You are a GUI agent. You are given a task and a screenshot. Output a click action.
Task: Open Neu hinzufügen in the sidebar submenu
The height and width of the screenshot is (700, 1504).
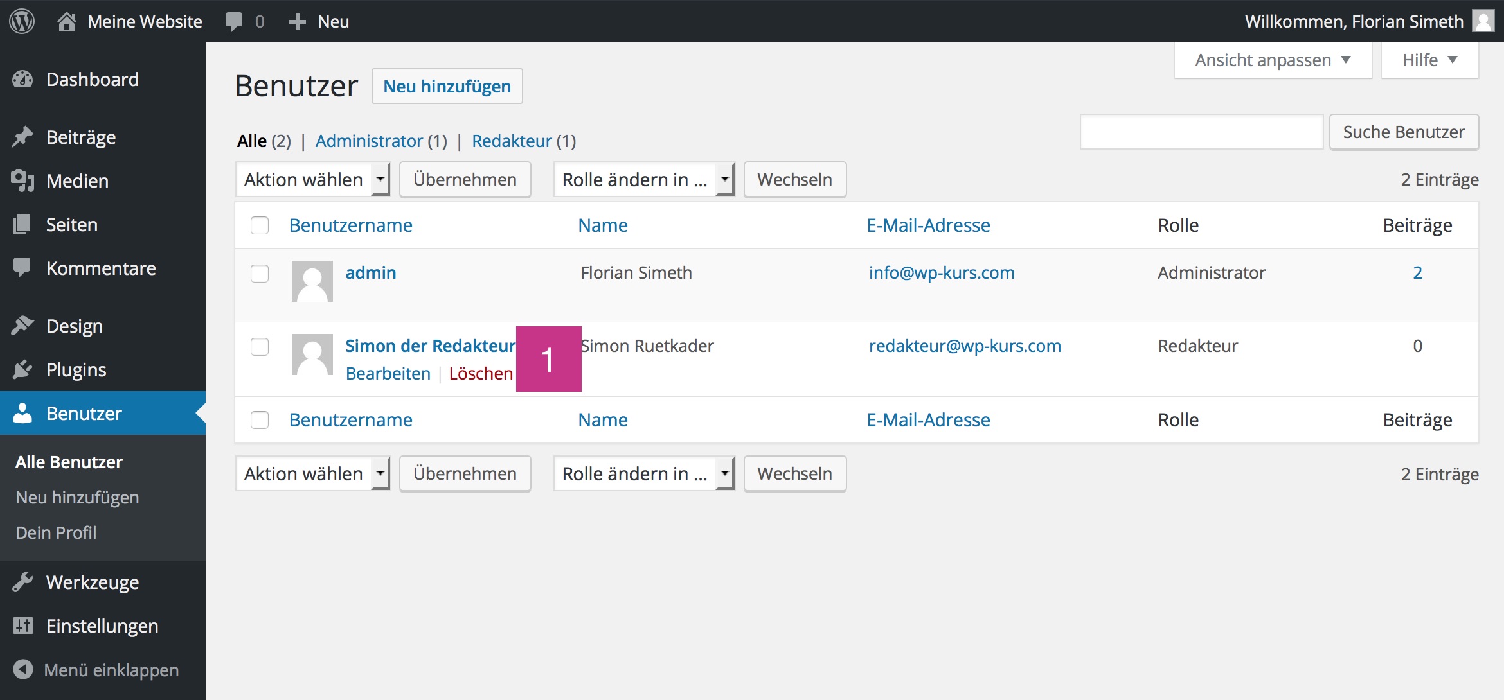pos(77,497)
